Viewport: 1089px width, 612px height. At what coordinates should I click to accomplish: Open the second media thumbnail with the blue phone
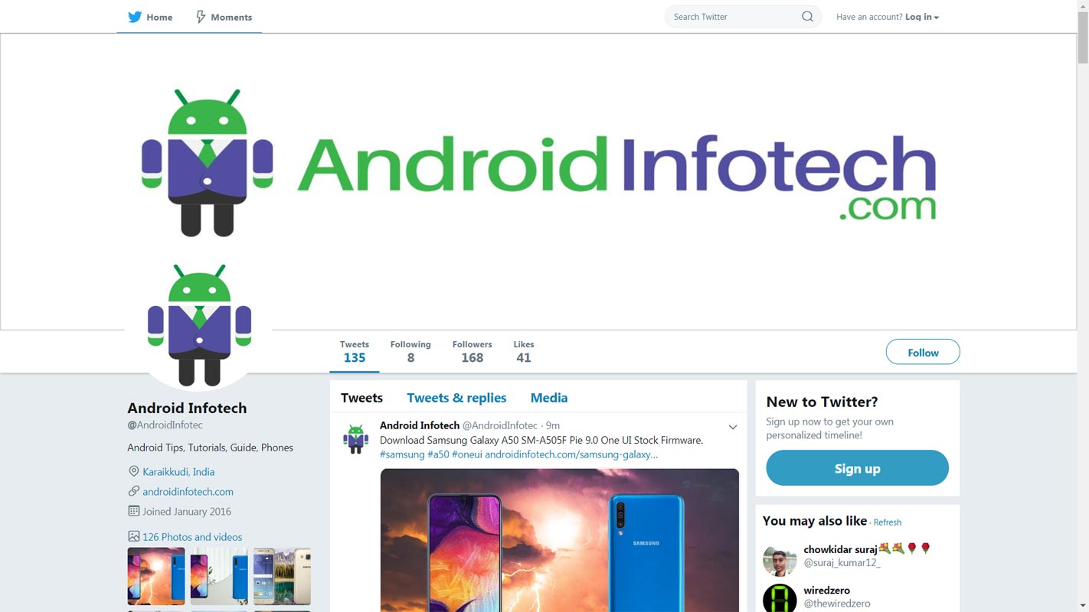click(x=219, y=576)
